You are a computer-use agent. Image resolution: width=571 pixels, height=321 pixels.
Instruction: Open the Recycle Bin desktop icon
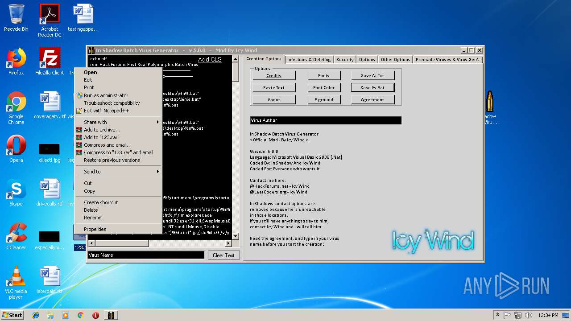16,18
